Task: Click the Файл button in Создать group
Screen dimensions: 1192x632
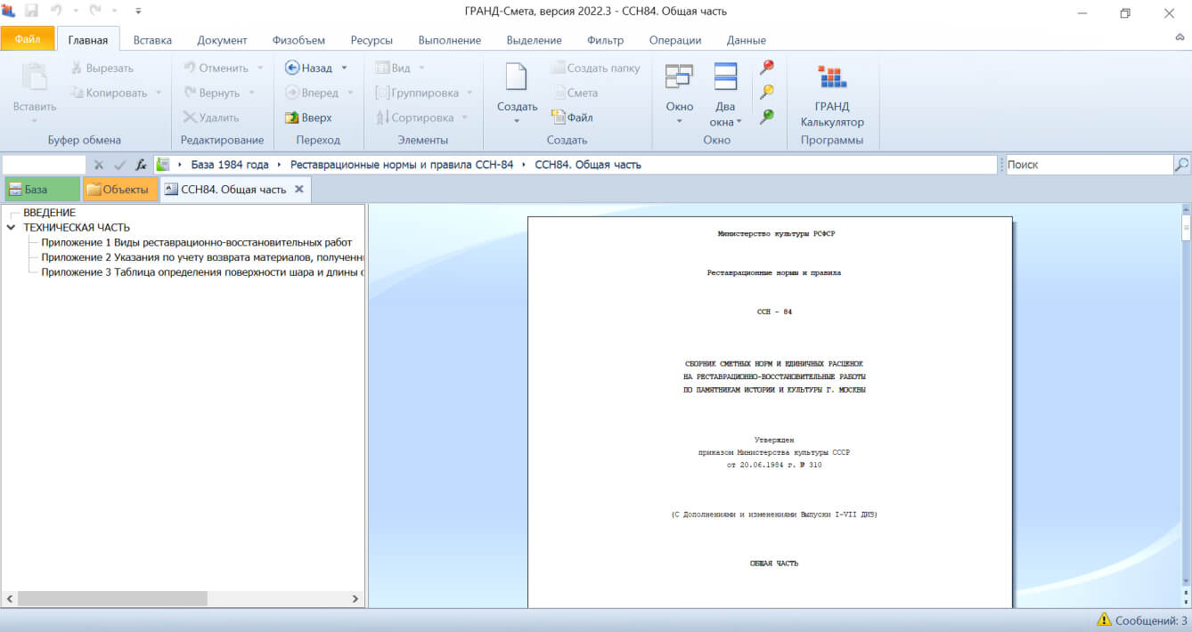Action: click(x=572, y=117)
